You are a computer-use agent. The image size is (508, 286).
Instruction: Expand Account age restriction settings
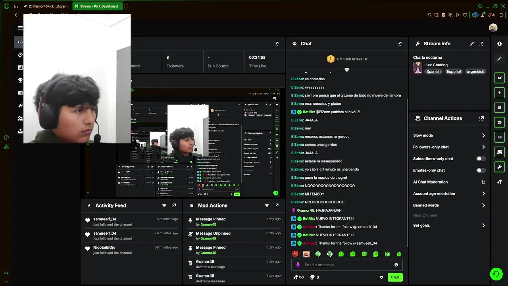point(483,194)
